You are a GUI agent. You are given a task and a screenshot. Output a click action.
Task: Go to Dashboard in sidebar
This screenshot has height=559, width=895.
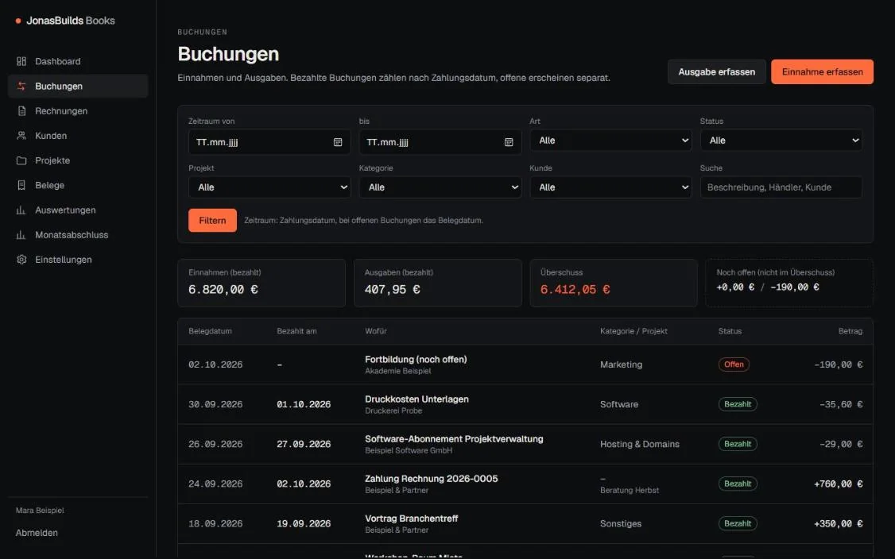pyautogui.click(x=78, y=61)
